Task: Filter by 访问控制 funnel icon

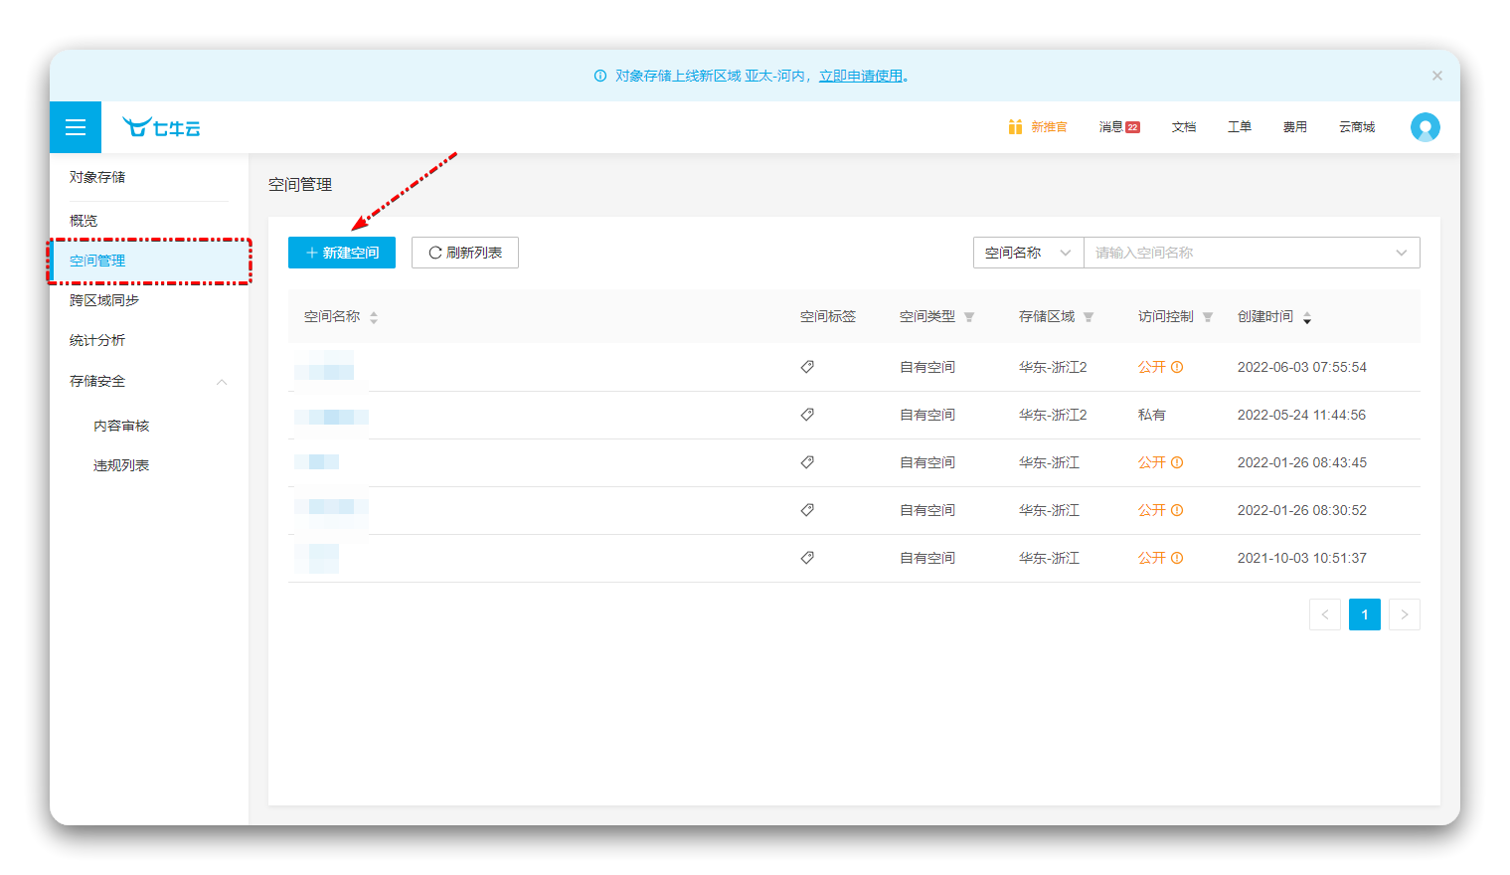Action: tap(1208, 317)
